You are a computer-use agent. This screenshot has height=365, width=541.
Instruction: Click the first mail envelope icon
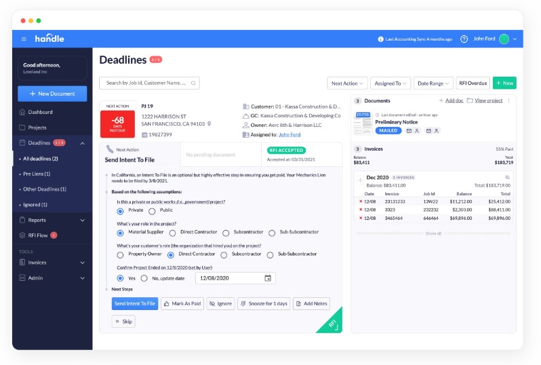click(409, 131)
